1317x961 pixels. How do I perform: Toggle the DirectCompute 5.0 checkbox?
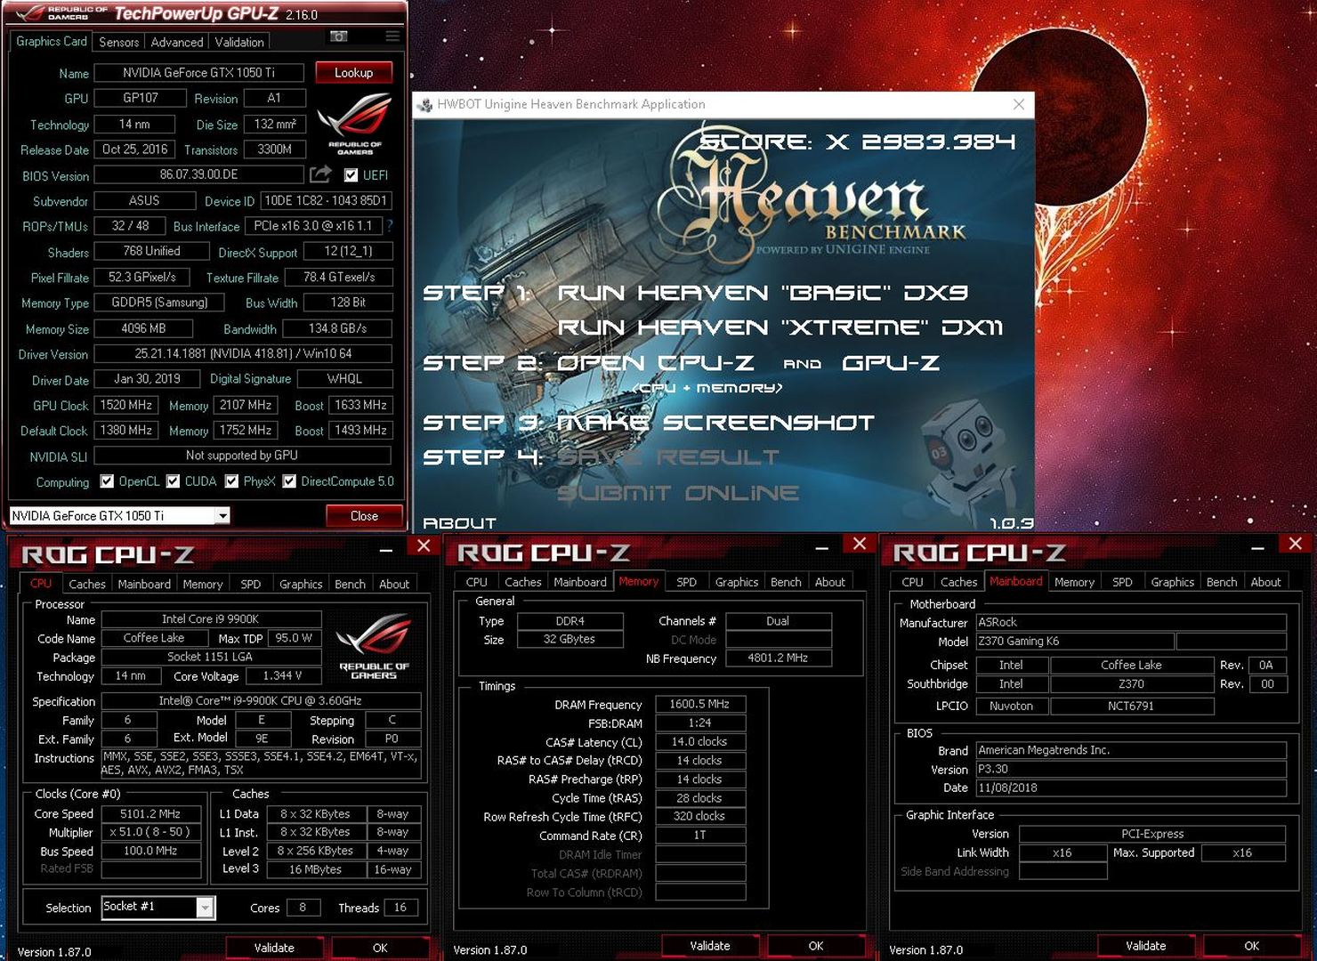[289, 481]
